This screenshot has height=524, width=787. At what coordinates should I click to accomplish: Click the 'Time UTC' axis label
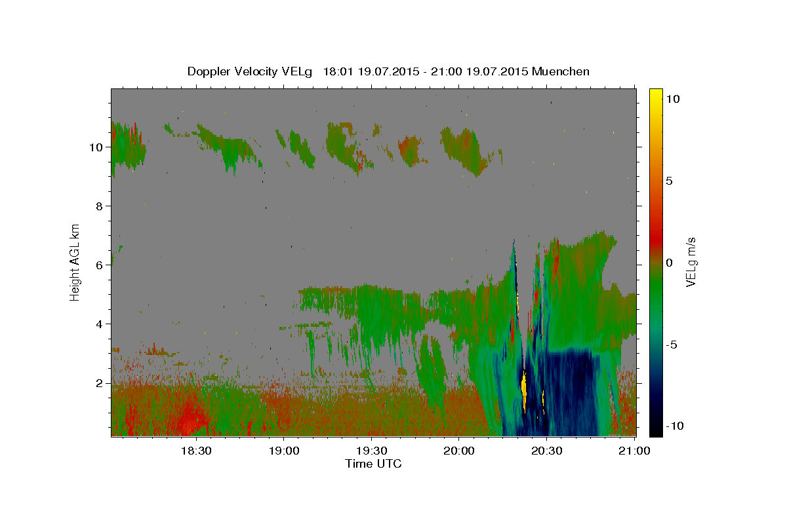point(373,464)
